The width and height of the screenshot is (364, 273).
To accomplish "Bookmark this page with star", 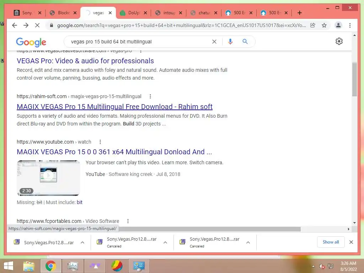I will (x=324, y=25).
